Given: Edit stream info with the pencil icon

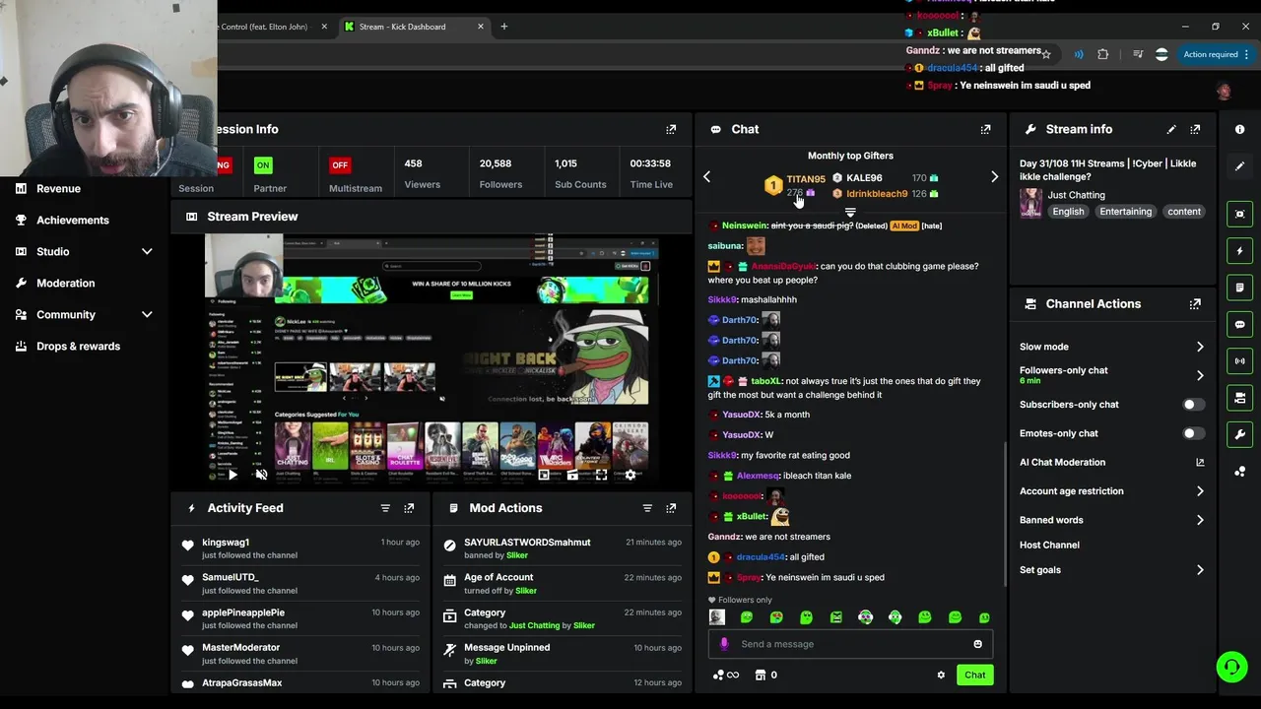Looking at the screenshot, I should click(x=1171, y=129).
